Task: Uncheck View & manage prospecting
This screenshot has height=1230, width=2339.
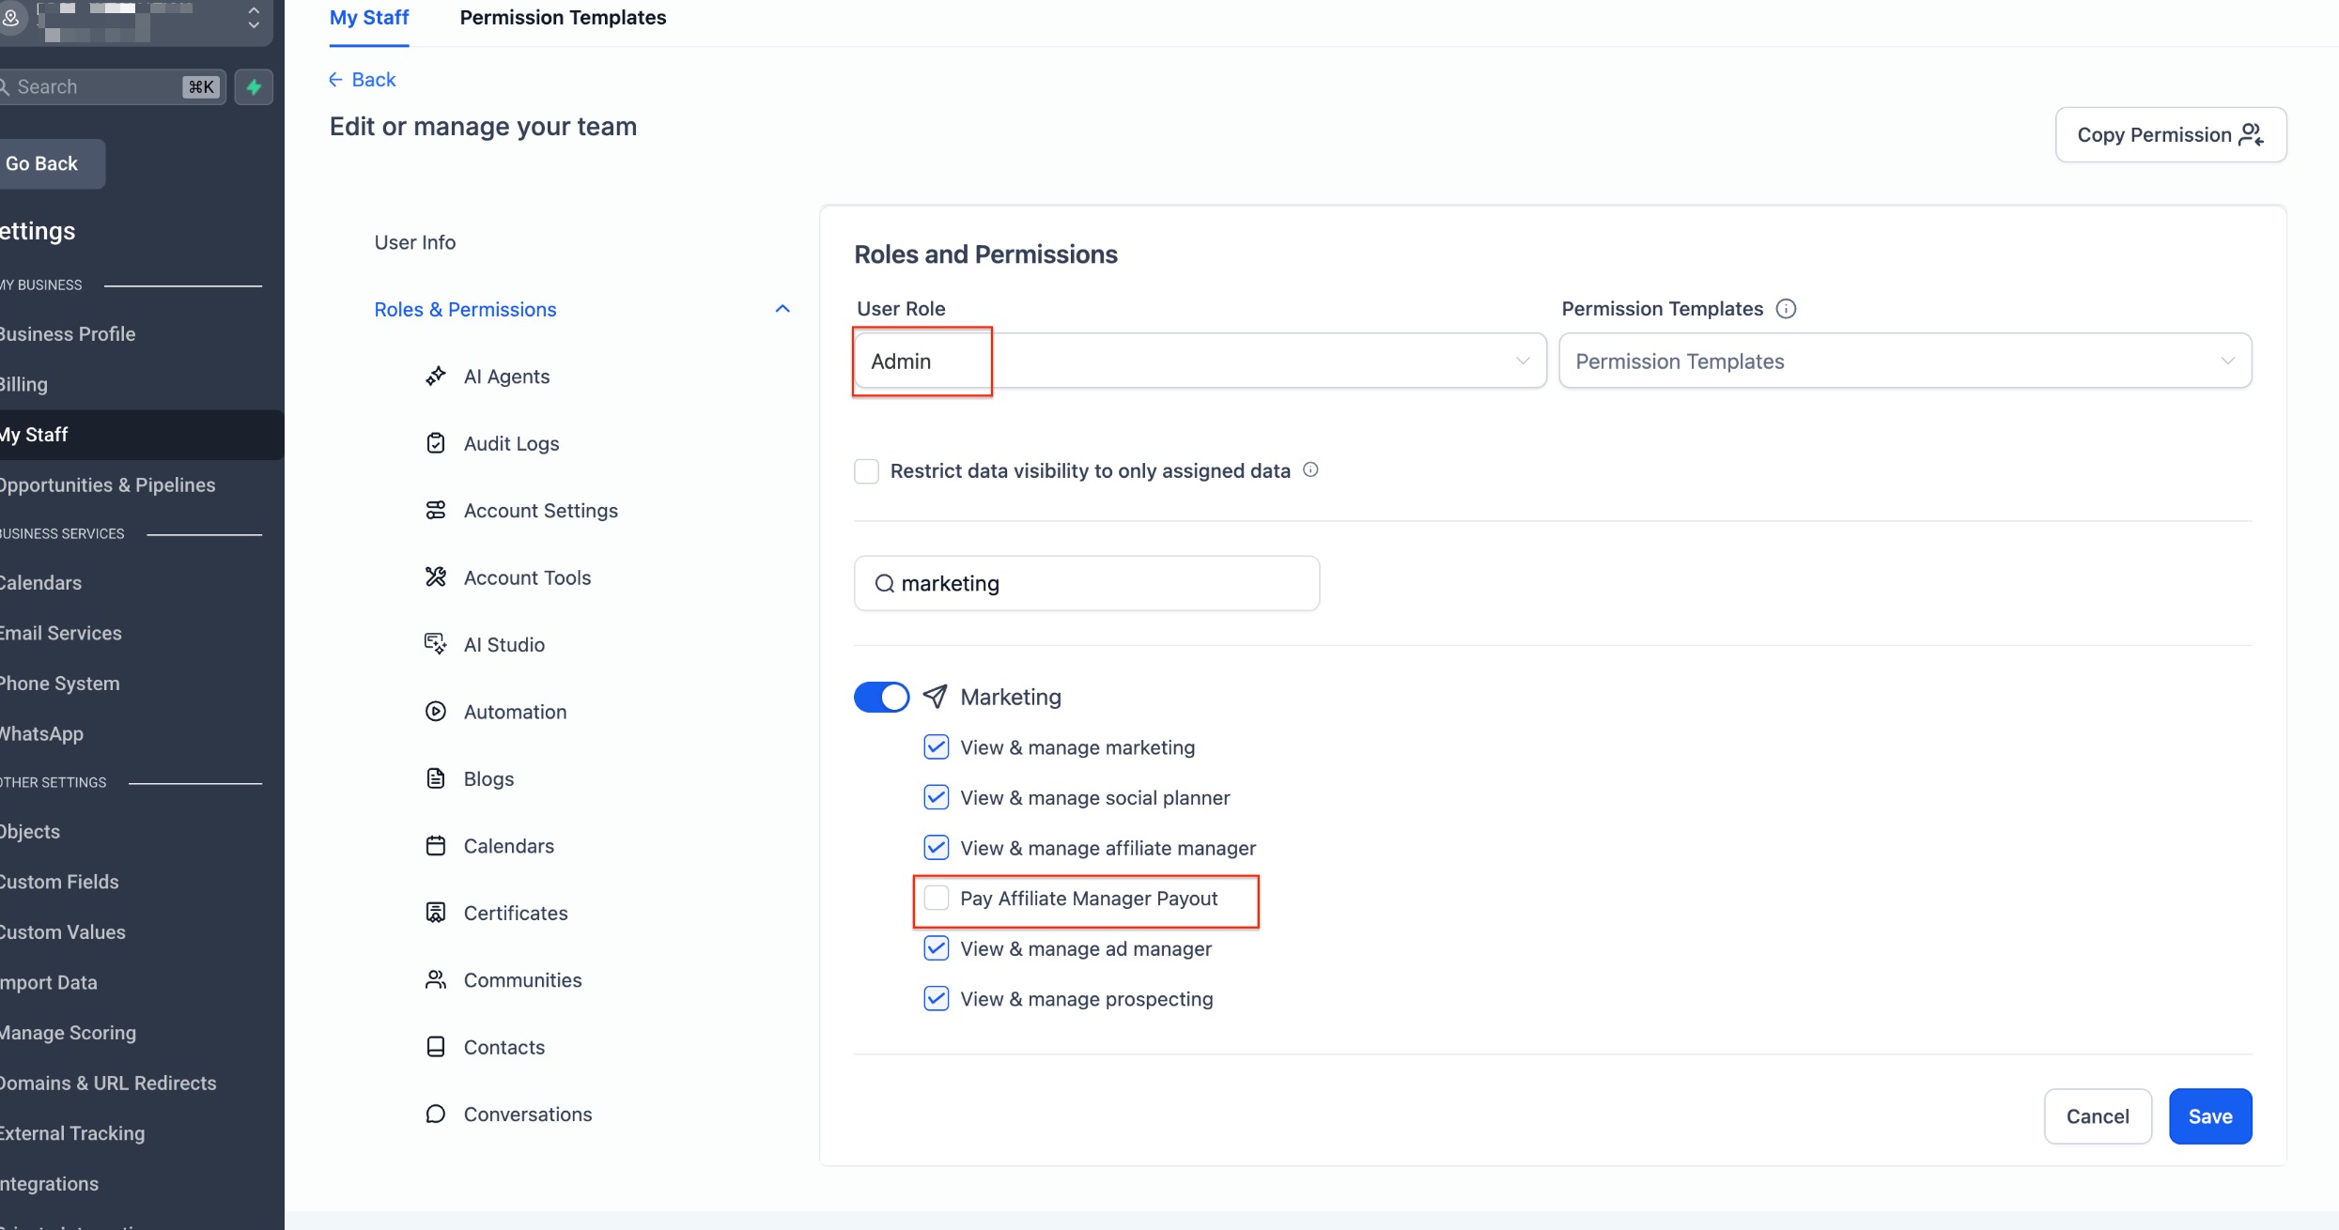Action: [x=937, y=998]
